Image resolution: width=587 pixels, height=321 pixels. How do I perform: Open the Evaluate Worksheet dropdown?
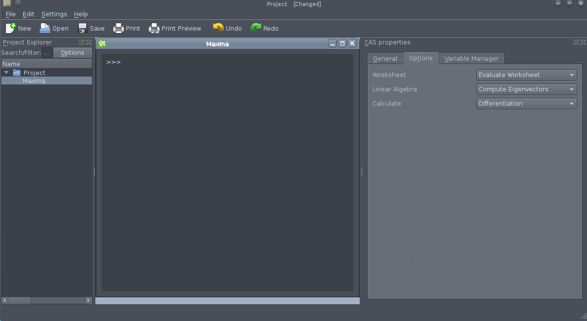[x=526, y=75]
